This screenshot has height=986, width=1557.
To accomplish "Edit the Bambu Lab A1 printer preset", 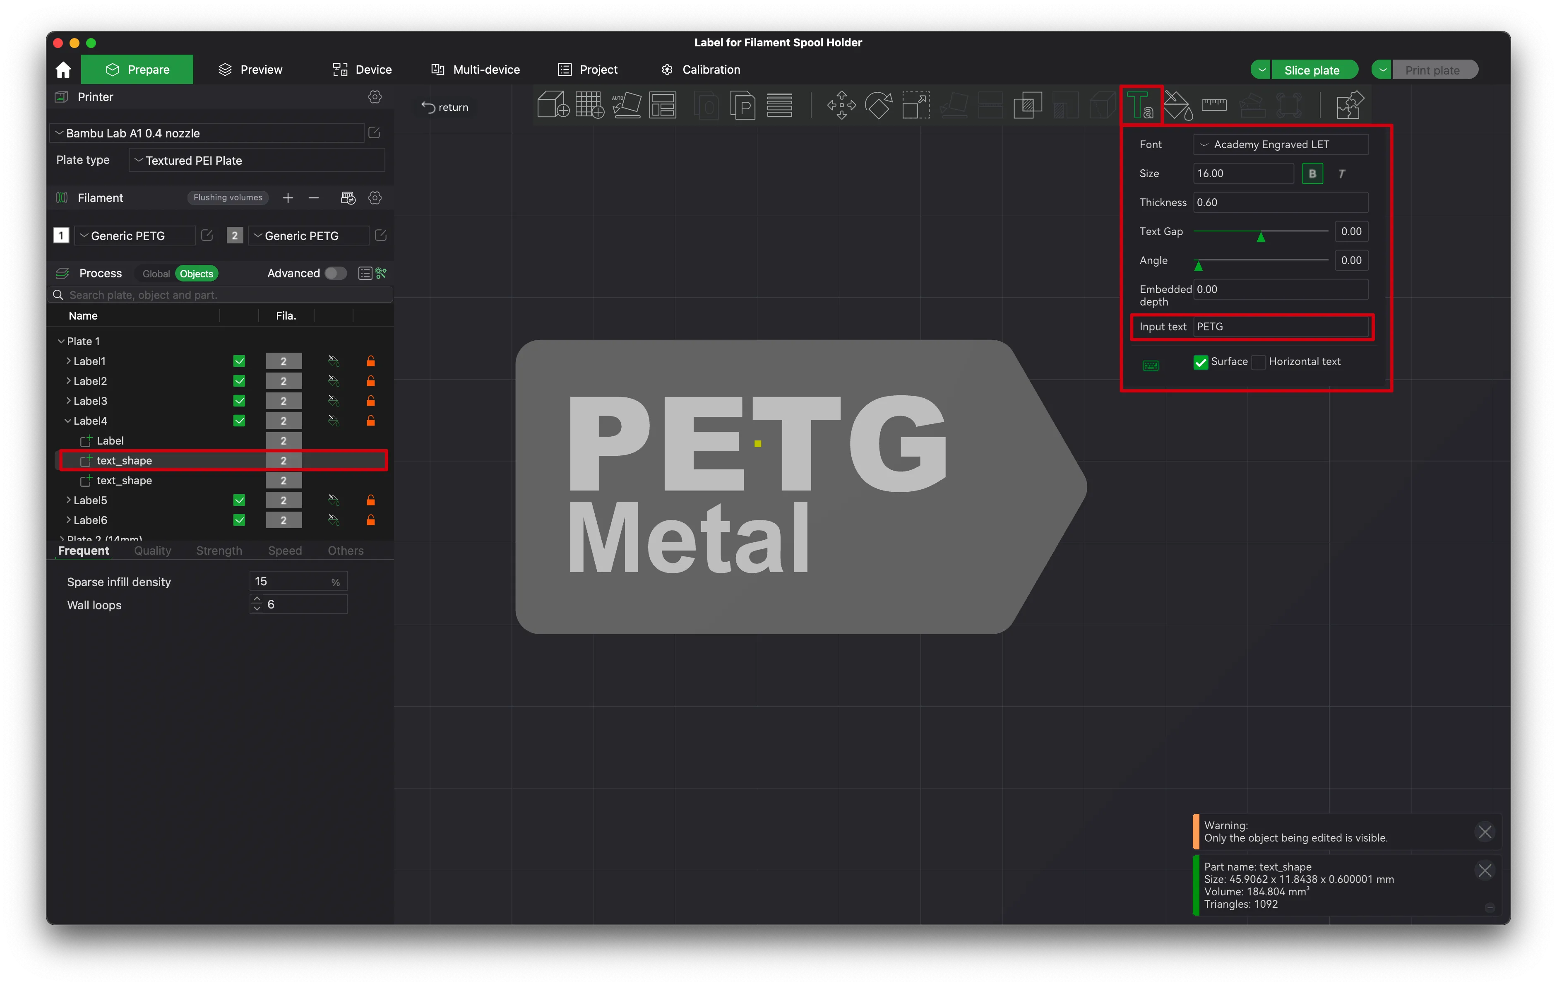I will 375,132.
